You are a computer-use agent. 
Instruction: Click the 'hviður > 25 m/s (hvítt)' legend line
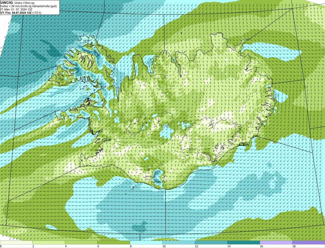[x=29, y=6]
